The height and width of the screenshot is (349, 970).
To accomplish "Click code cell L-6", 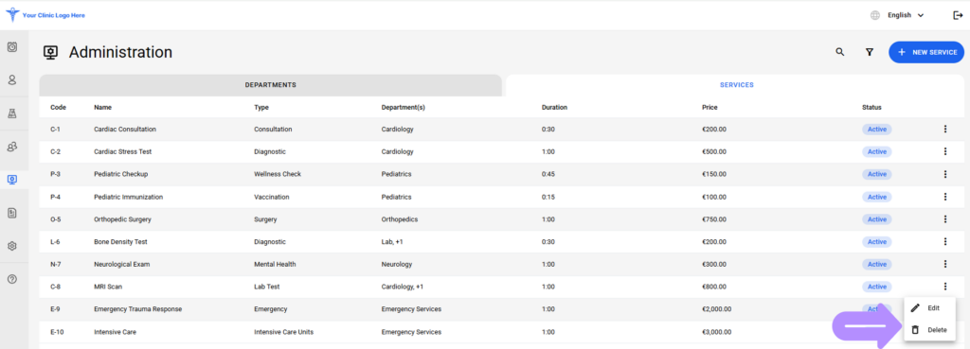I will (x=55, y=241).
